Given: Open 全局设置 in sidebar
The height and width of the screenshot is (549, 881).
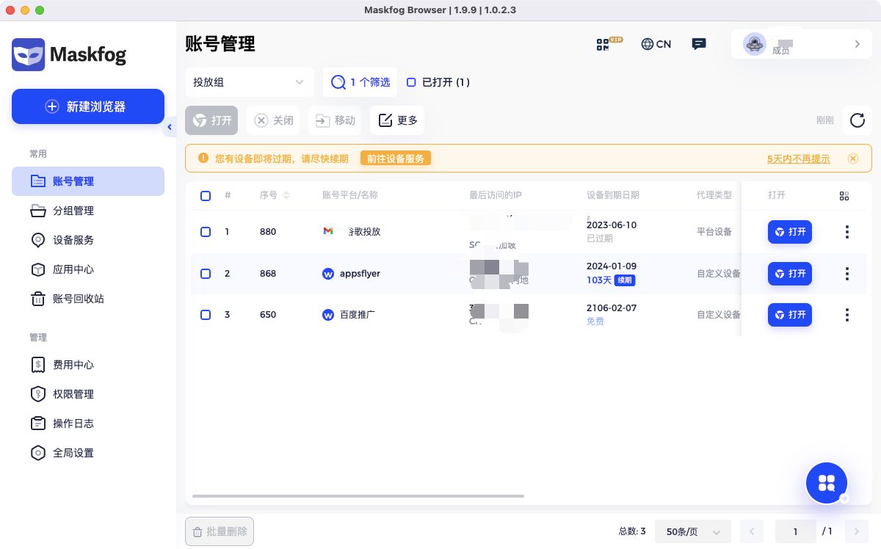Looking at the screenshot, I should [88, 453].
